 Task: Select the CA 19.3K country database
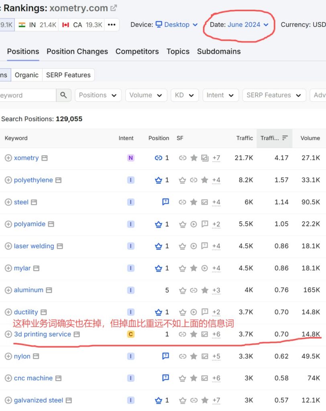coord(81,24)
